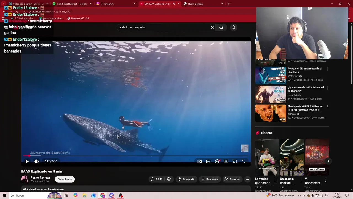Click the Descargar button
Viewport: 353px width, 199px height.
210,179
